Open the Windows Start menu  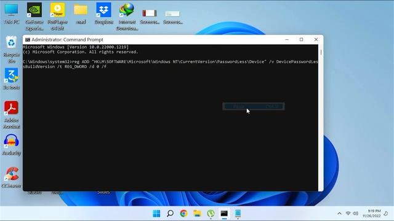156,214
